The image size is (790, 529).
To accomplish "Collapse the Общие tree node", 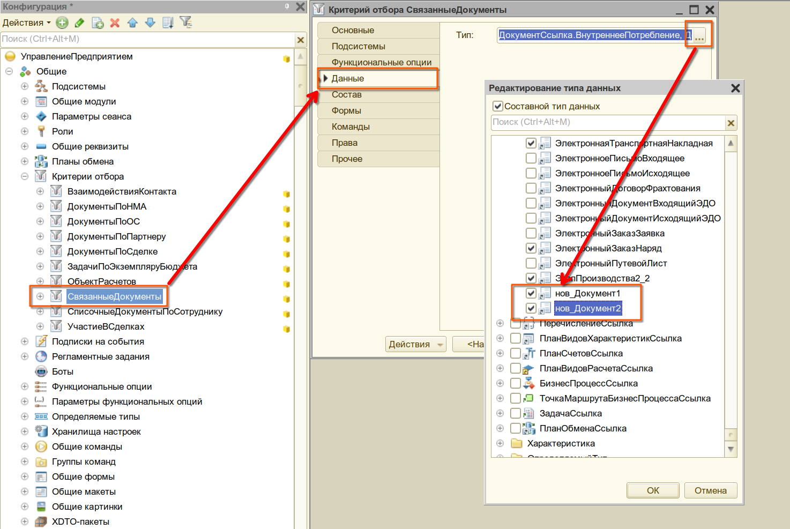I will coord(9,71).
